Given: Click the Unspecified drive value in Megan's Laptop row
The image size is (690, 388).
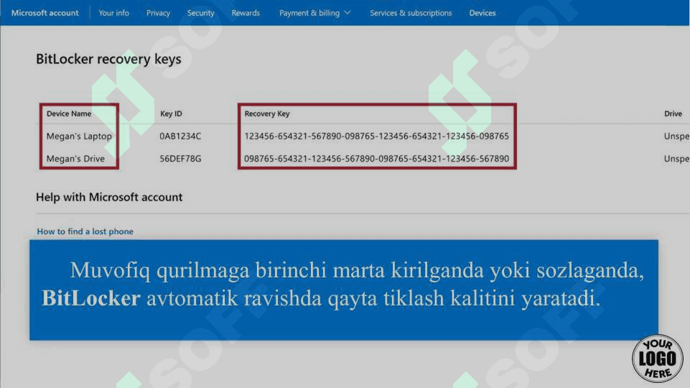Looking at the screenshot, I should pyautogui.click(x=677, y=136).
